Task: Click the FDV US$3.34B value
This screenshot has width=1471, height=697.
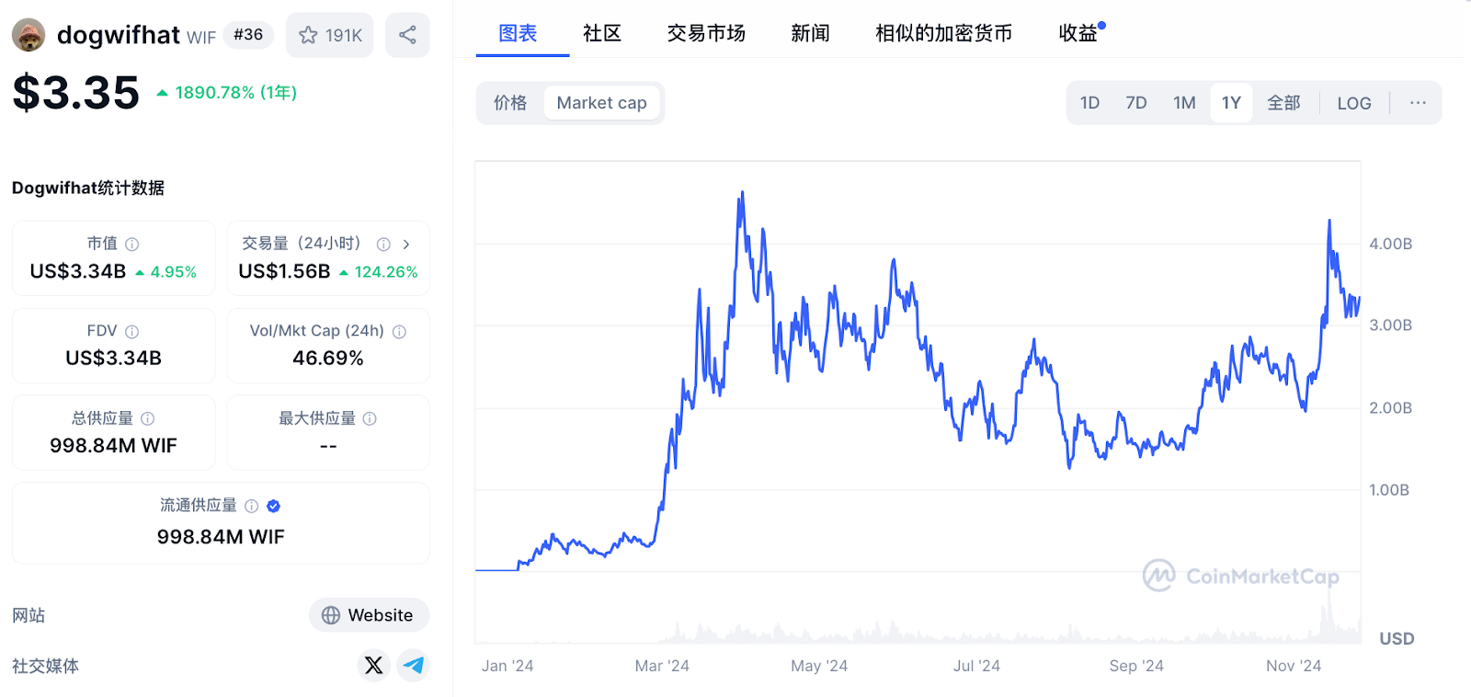Action: [114, 359]
